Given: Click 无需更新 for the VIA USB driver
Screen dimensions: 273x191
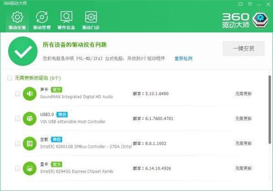Looking at the screenshot, I should pos(243,119).
